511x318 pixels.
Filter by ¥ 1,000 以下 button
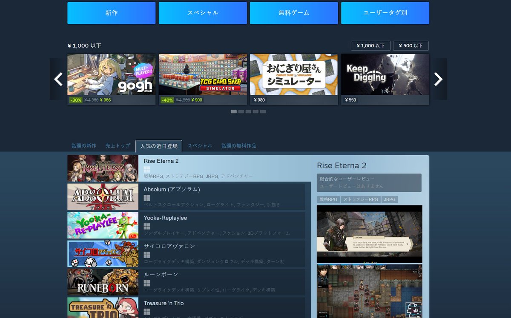370,45
